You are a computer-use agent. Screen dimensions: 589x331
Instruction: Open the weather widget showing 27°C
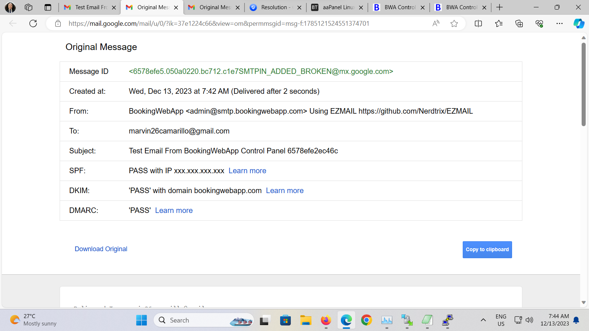tap(33, 320)
